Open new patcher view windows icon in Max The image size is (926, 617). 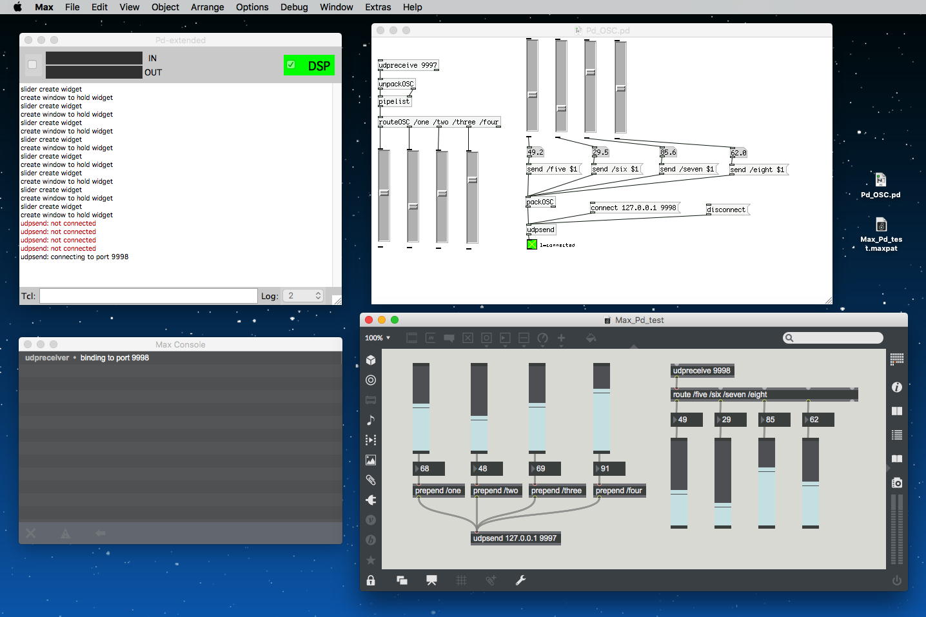[x=402, y=580]
